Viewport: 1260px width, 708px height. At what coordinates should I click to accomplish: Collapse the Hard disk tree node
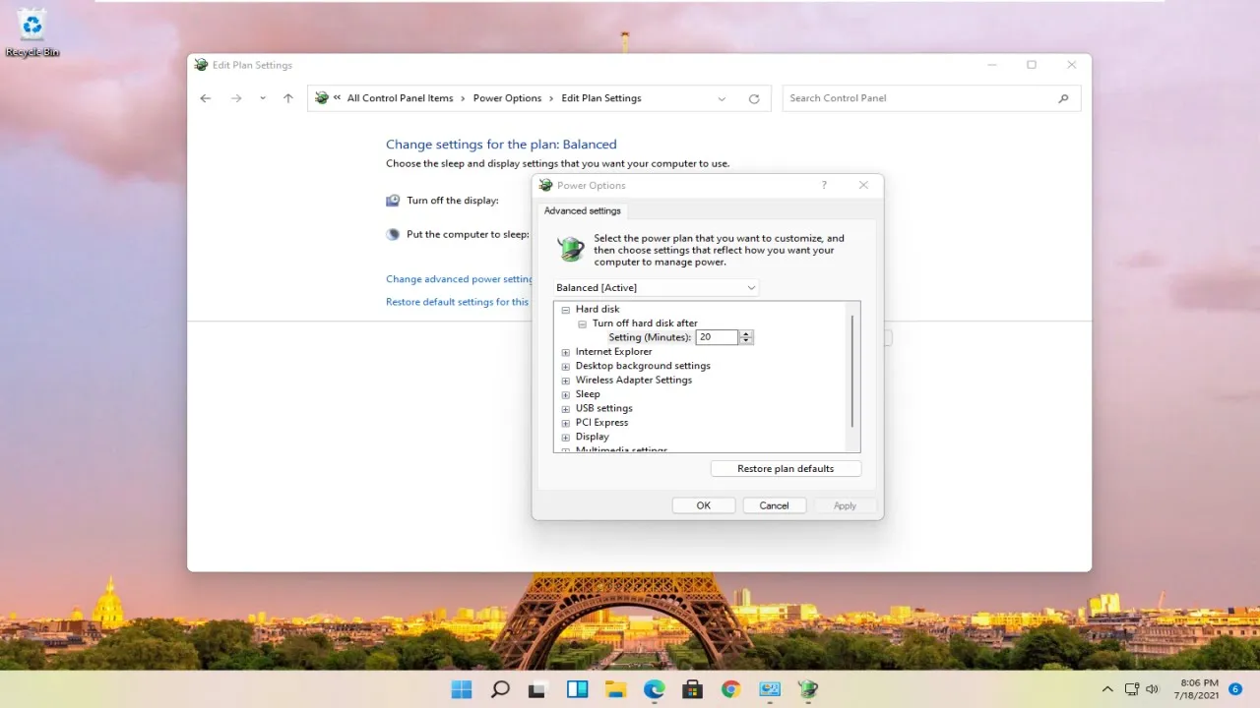coord(566,310)
